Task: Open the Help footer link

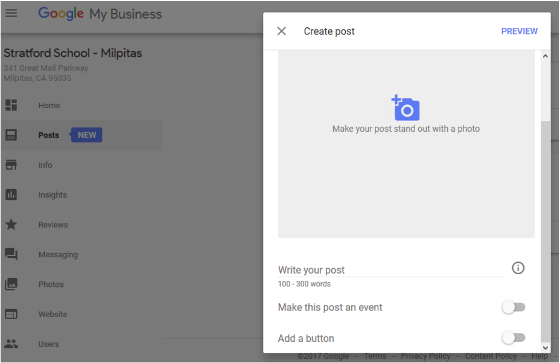Action: tap(539, 356)
